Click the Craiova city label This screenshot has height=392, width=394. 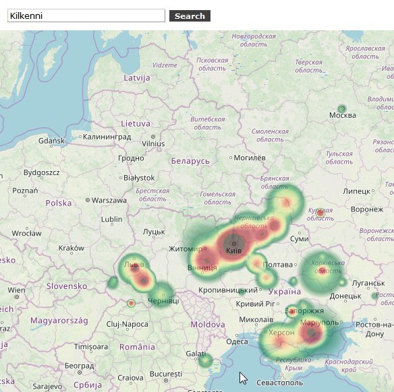[131, 378]
